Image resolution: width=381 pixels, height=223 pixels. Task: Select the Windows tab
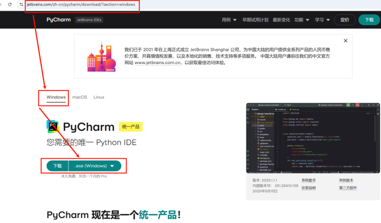click(x=56, y=97)
